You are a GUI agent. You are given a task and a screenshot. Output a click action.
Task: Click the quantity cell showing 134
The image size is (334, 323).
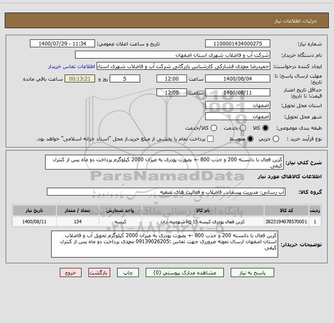[78, 222]
